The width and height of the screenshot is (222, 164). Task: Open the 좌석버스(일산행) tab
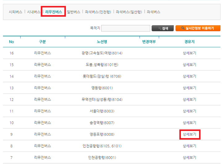coord(129,12)
